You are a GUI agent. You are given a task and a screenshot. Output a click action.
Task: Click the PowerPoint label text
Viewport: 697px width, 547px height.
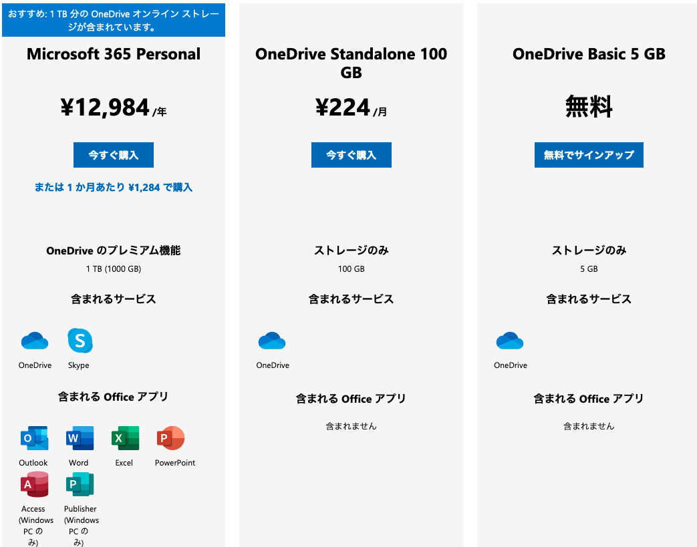(x=174, y=463)
